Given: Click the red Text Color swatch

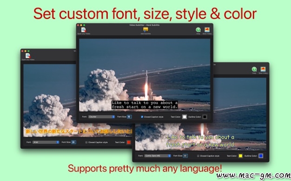Looking at the screenshot, I should coord(129,142).
